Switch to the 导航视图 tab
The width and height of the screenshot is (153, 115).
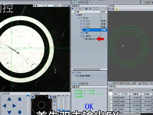(118, 83)
